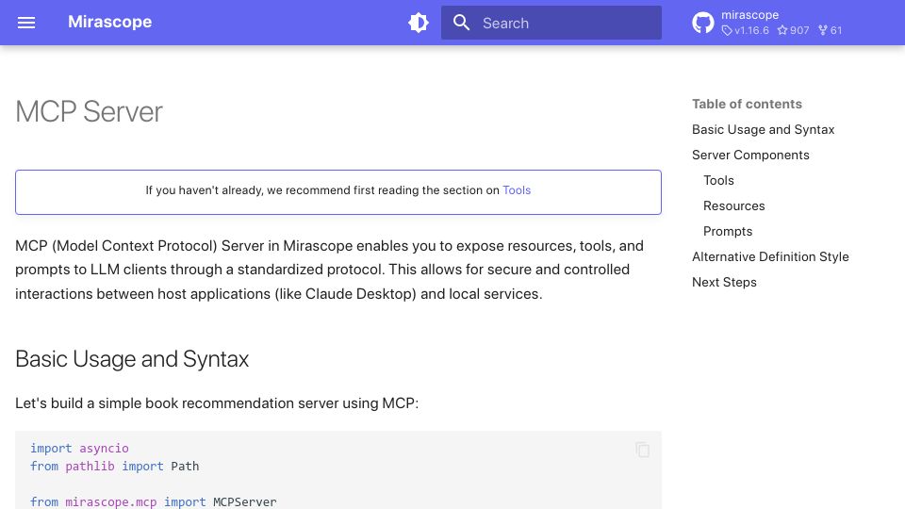Screen dimensions: 905x509
Task: Copy the code block to clipboard
Action: coord(642,450)
